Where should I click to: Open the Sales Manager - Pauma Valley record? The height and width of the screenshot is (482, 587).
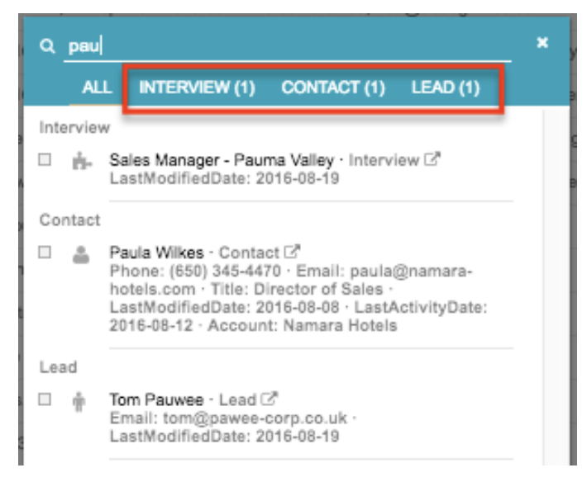click(222, 160)
